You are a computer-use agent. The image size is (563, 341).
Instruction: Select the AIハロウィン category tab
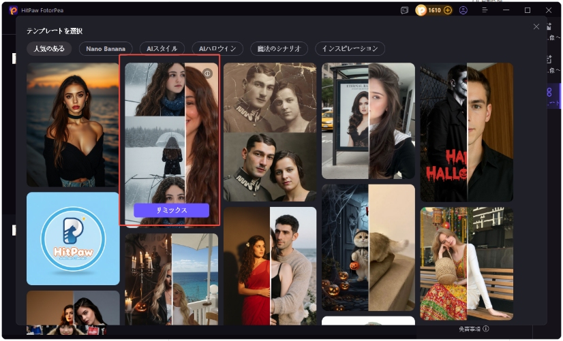pyautogui.click(x=217, y=49)
